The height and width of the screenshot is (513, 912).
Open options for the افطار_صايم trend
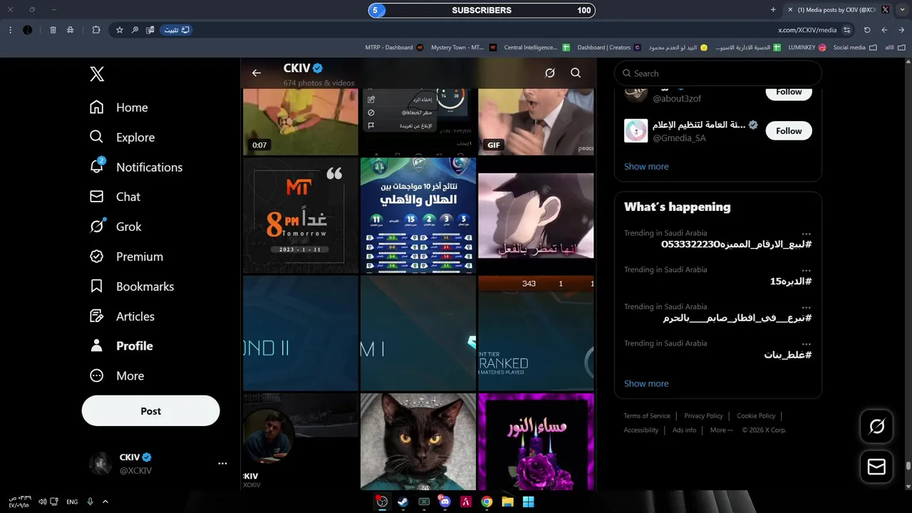click(806, 308)
